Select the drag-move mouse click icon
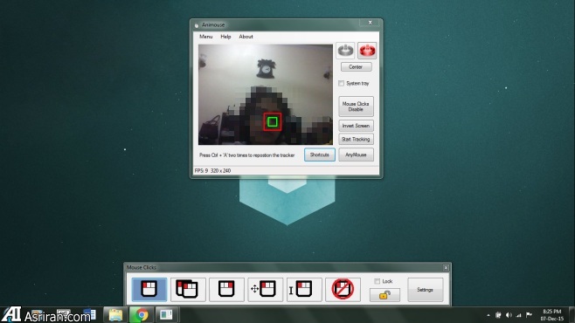 point(265,289)
